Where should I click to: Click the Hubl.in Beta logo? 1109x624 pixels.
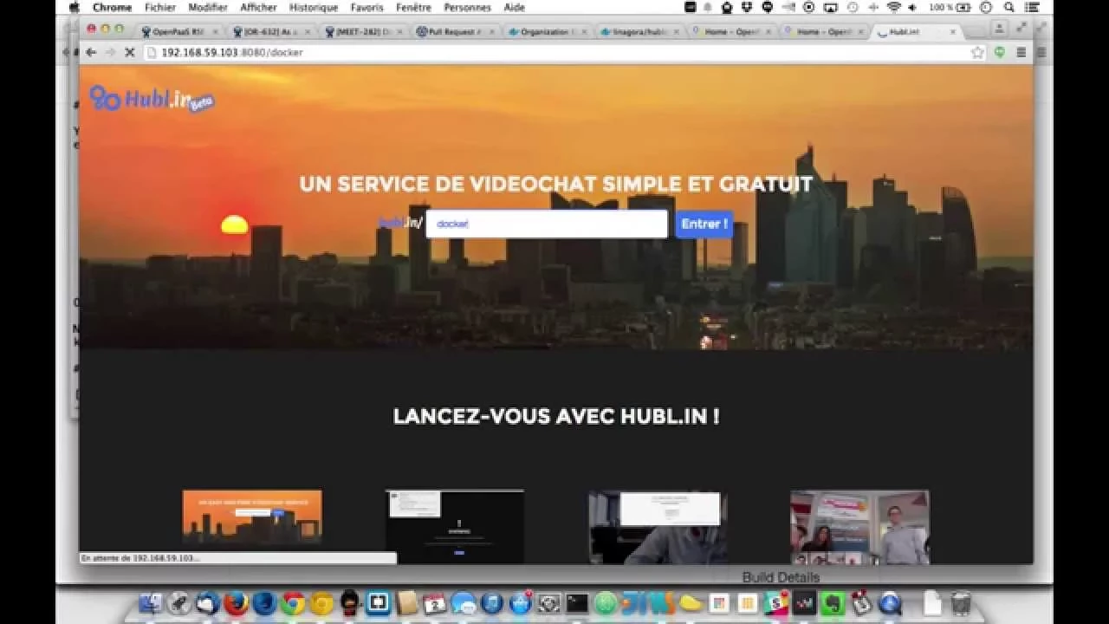click(152, 99)
